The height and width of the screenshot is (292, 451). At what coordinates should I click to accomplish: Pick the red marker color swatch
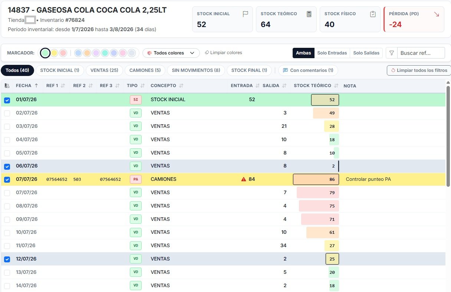point(63,53)
